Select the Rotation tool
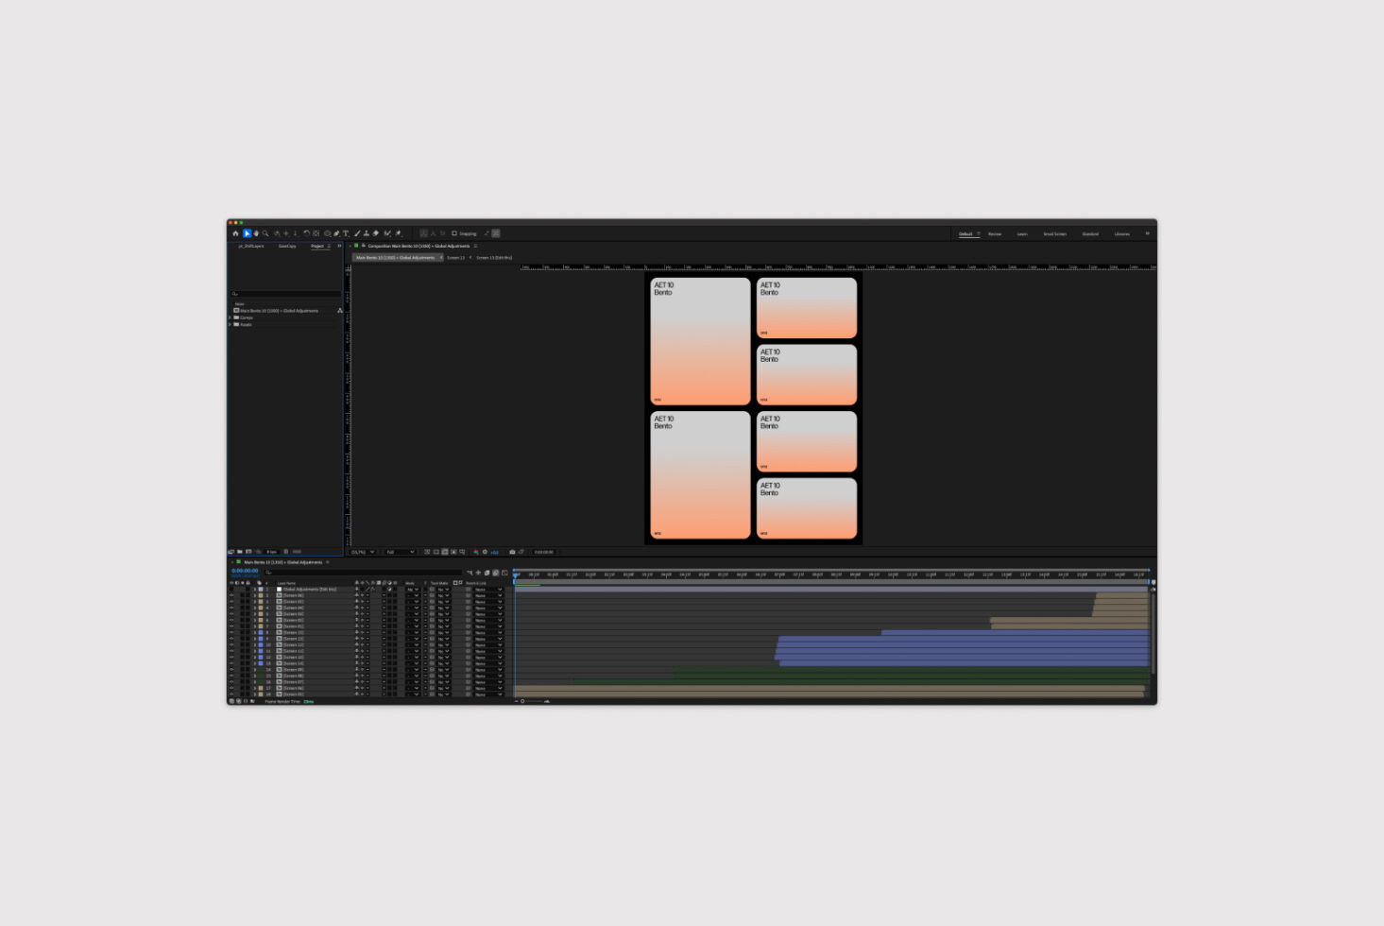The image size is (1384, 926). 306,233
